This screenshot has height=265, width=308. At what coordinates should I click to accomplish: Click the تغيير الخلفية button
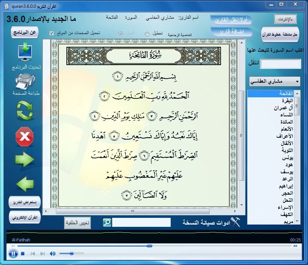coord(77,223)
